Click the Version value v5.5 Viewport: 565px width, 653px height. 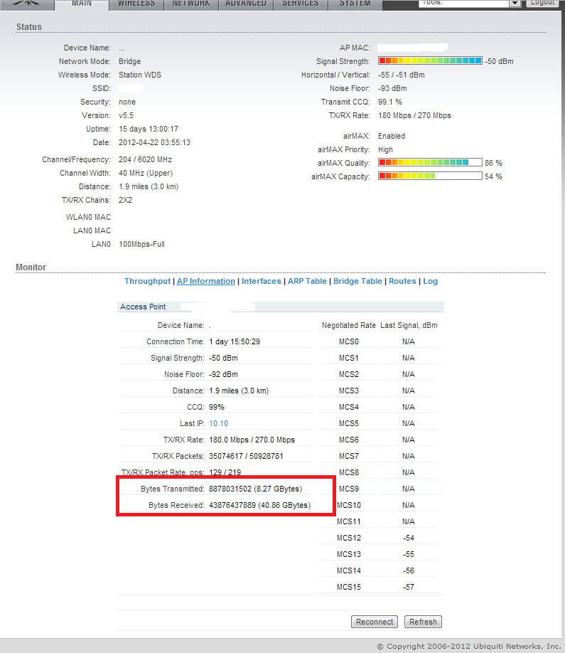click(126, 115)
